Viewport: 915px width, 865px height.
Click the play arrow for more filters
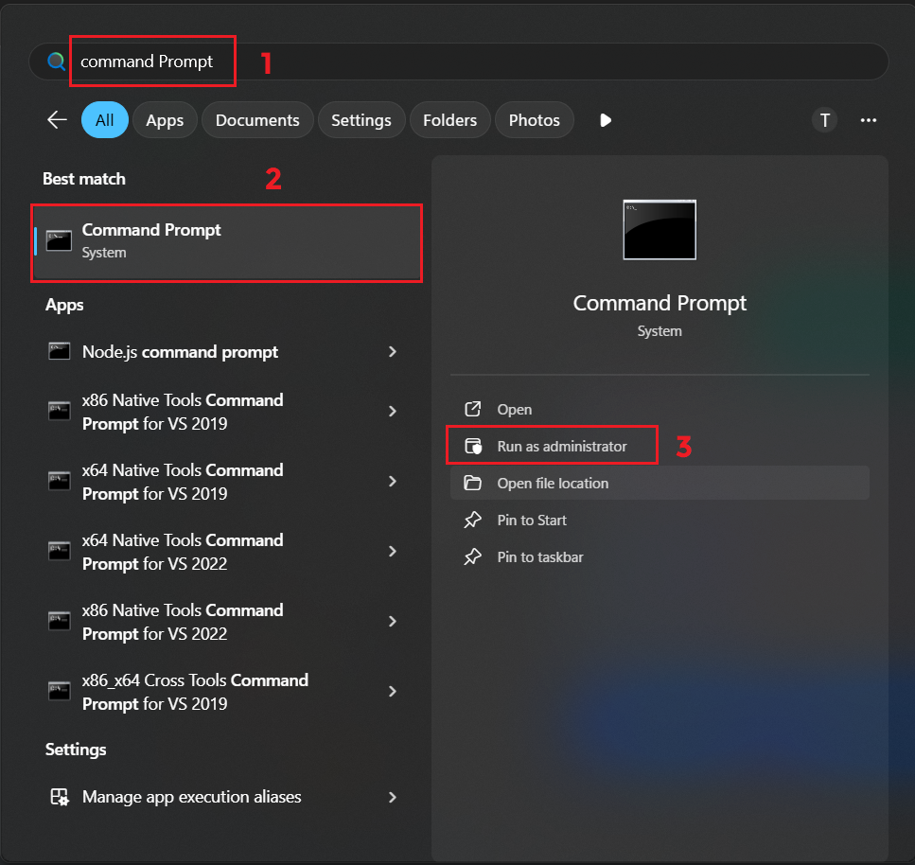[606, 120]
